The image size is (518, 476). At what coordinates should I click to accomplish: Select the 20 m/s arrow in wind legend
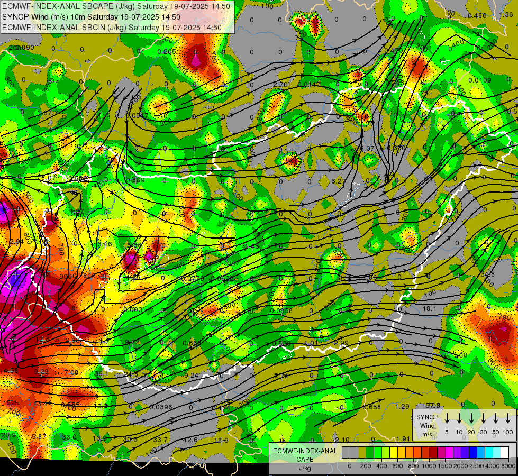pos(471,418)
